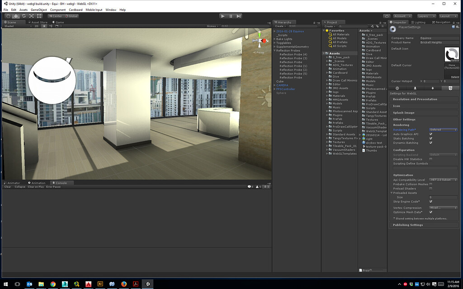This screenshot has width=463, height=289.
Task: Collapse the Reflection Probes hierarchy group
Action: 275,50
